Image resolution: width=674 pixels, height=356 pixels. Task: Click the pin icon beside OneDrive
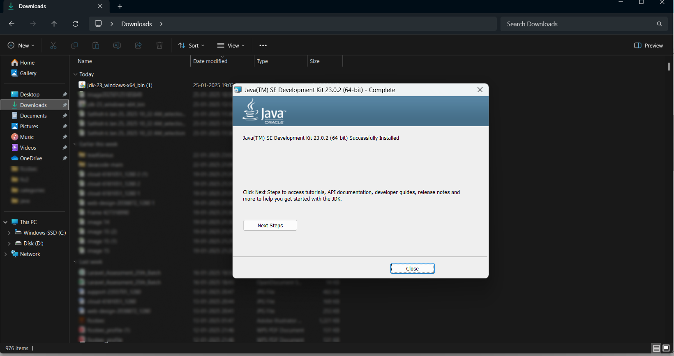(65, 158)
